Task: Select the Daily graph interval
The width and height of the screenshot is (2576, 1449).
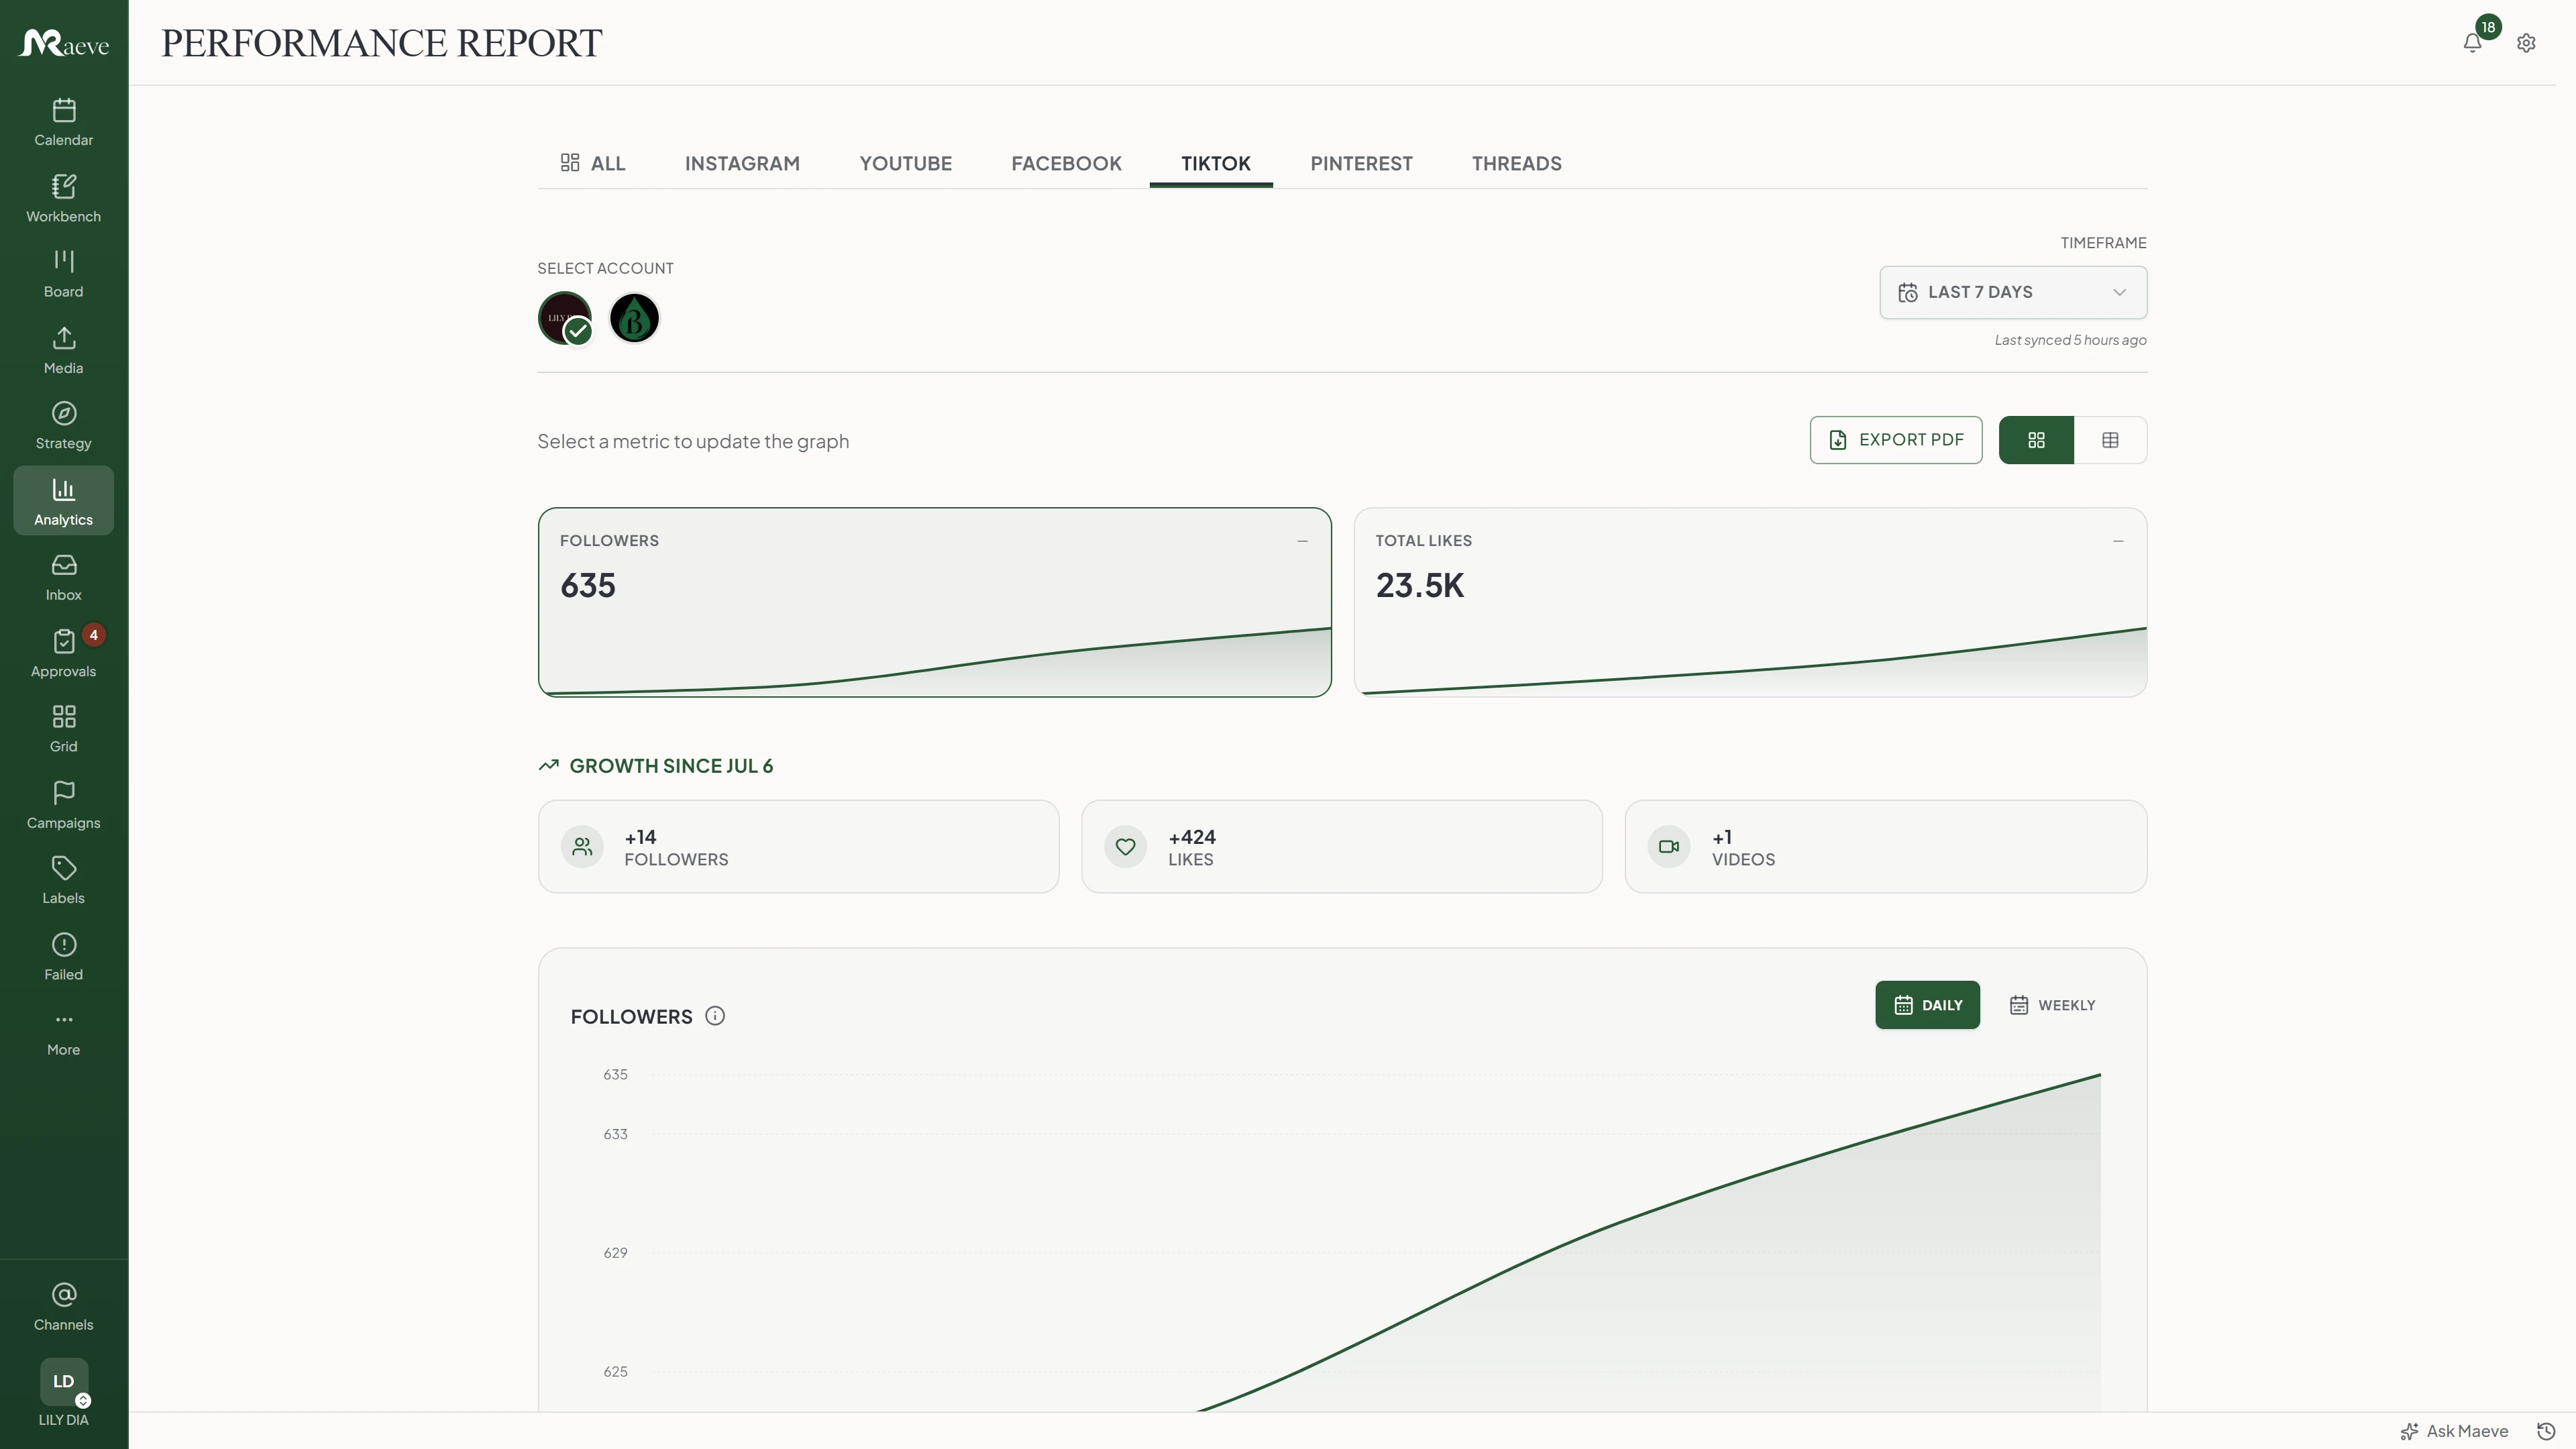Action: coord(1927,1005)
